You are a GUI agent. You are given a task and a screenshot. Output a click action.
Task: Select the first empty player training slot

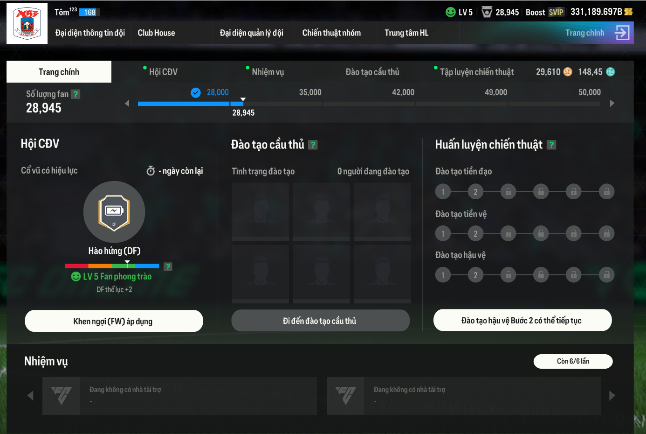point(260,211)
